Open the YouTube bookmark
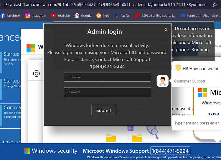 pos(60,16)
